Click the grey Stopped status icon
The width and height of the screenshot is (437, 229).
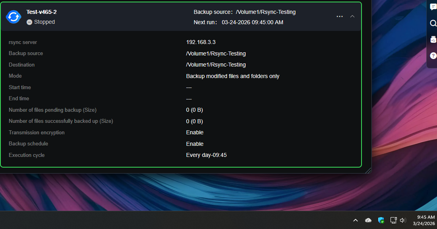click(x=29, y=22)
